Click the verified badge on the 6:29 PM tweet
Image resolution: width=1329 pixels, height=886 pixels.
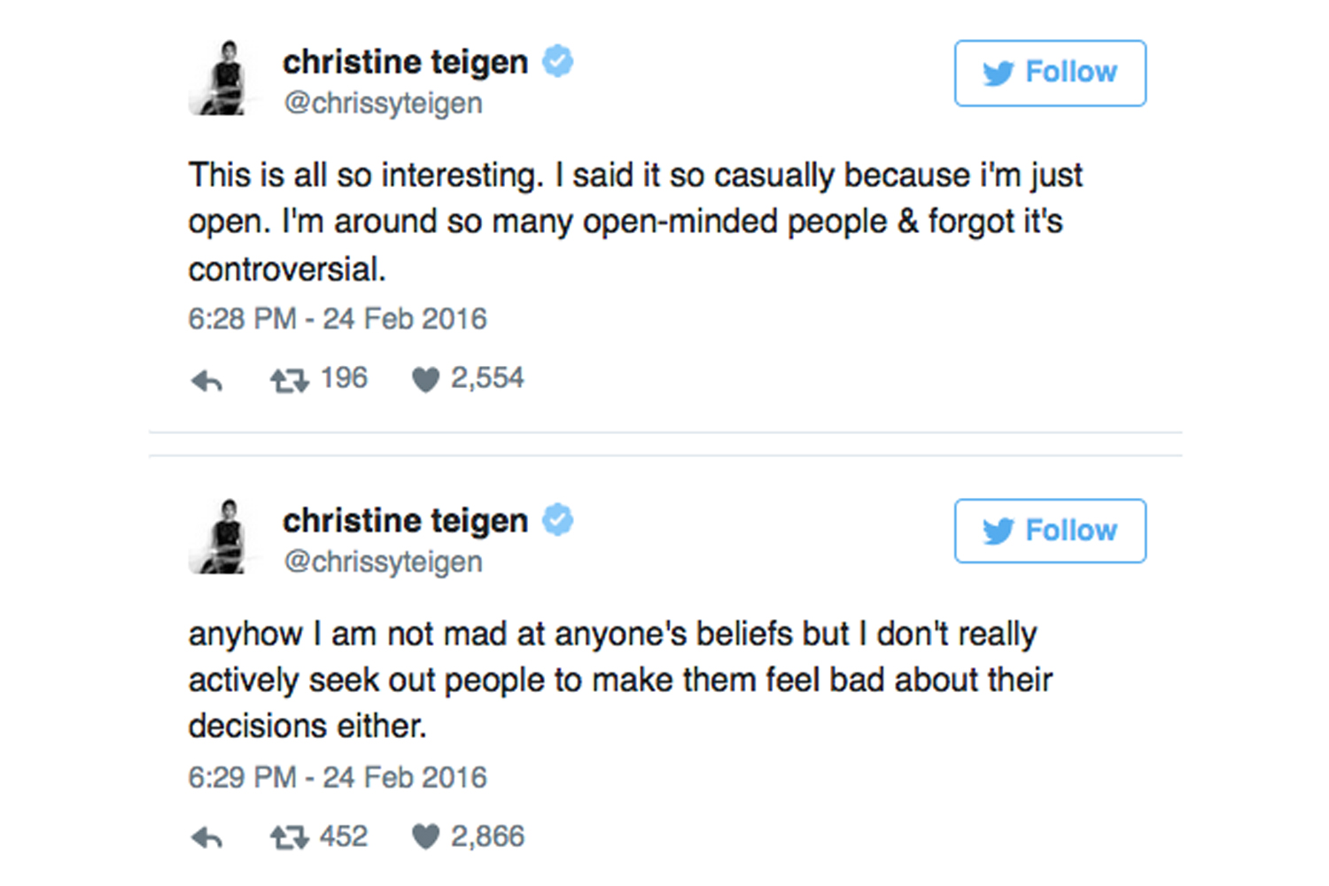tap(557, 520)
